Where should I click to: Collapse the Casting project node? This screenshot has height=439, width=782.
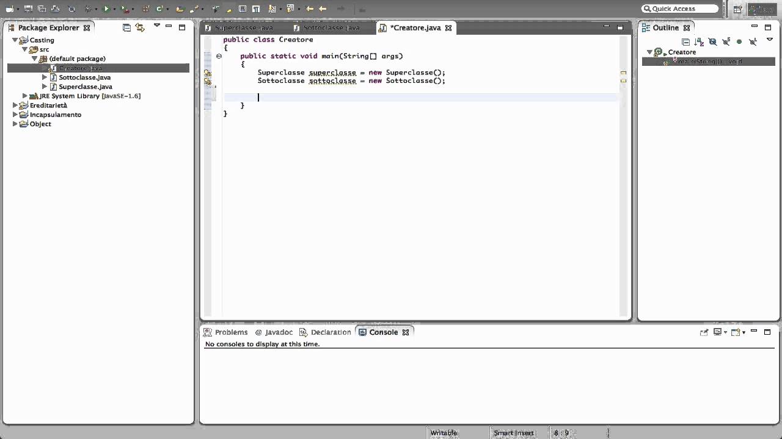coord(15,40)
